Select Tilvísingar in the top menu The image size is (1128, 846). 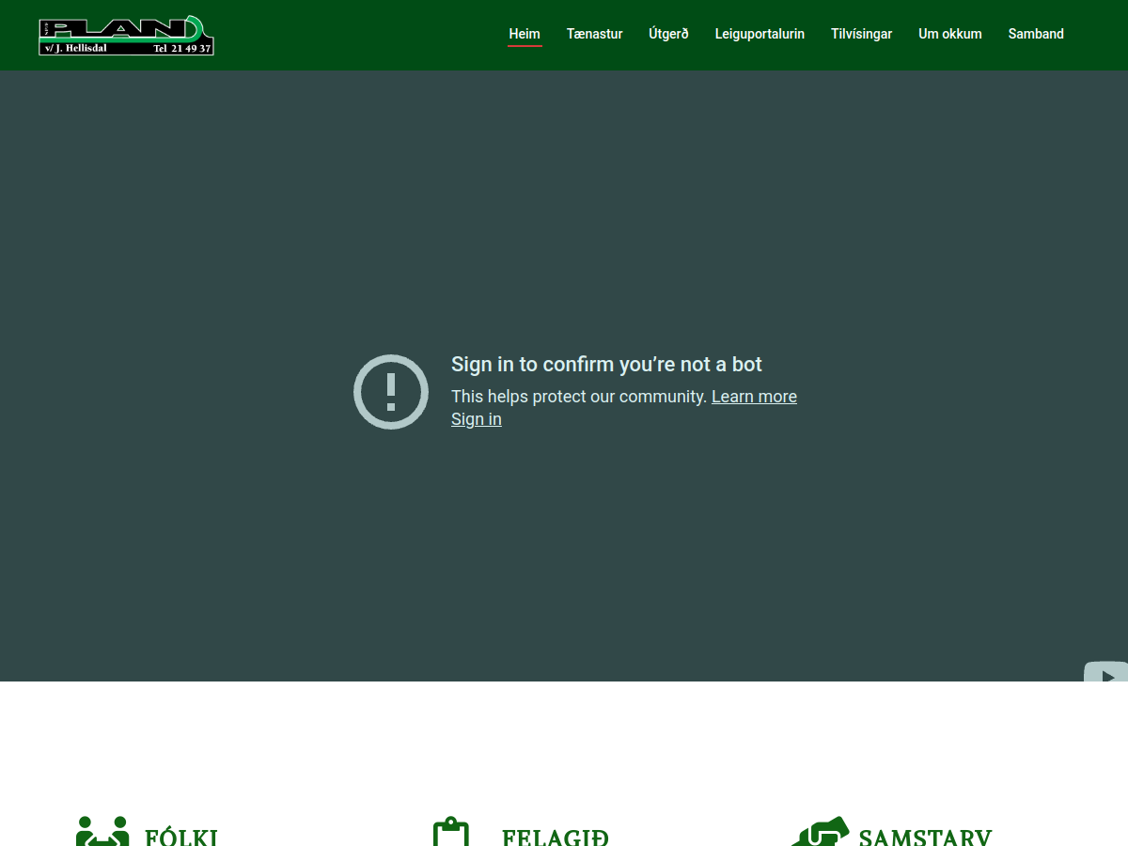coord(861,34)
